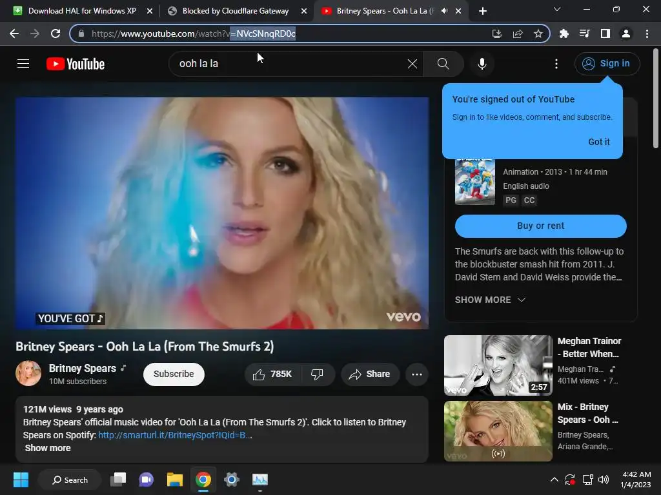Screen dimensions: 661x495
Task: Reload the page with refresh icon
Action: [x=56, y=34]
